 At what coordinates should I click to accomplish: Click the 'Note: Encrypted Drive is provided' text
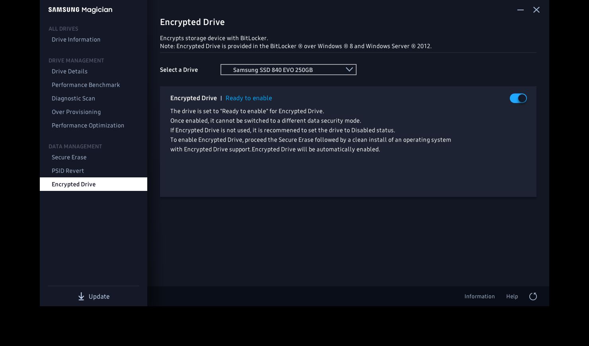click(x=296, y=46)
